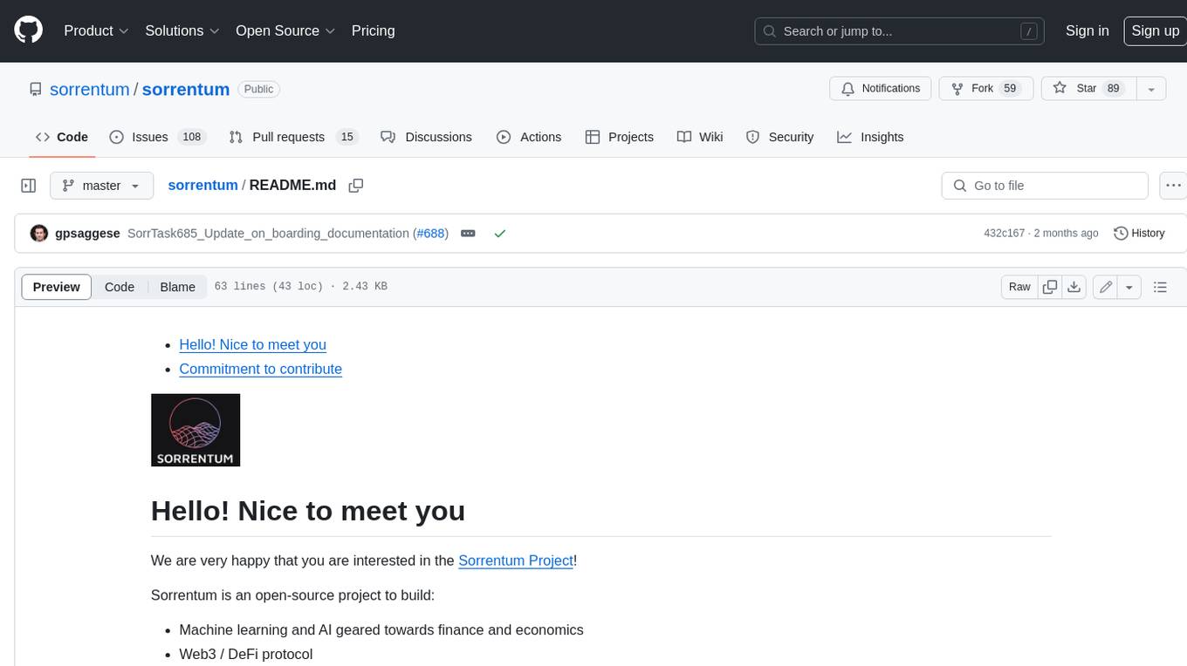Switch to the Issues tab
The image size is (1187, 666).
[x=157, y=137]
